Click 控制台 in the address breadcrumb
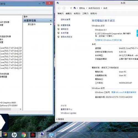This screenshot has height=138, width=138. [82, 8]
